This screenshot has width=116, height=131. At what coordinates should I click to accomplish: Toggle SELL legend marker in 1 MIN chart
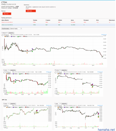point(26,36)
